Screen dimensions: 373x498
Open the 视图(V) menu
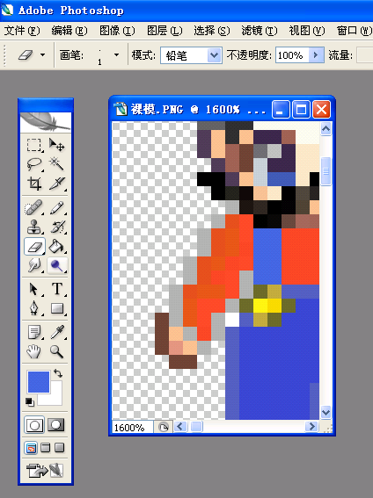(307, 31)
